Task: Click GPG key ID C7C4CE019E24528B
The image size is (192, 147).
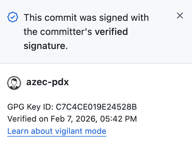Action: point(96,107)
